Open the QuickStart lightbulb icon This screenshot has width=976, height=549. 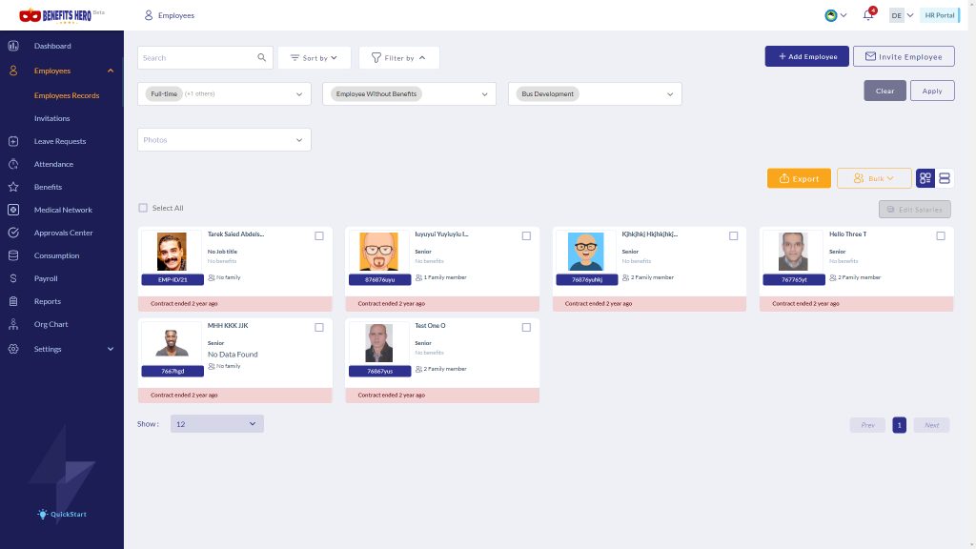tap(42, 514)
